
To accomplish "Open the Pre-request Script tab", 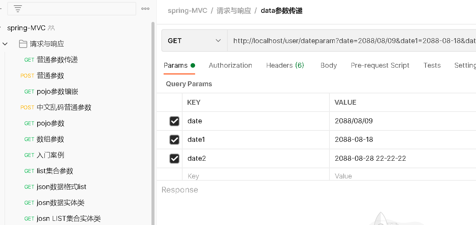I will coord(380,65).
